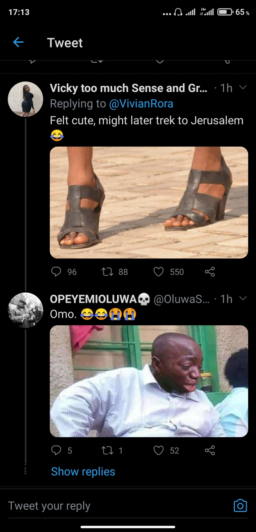Like the tweet with 550 likes
Image resolution: width=256 pixels, height=532 pixels.
[158, 272]
